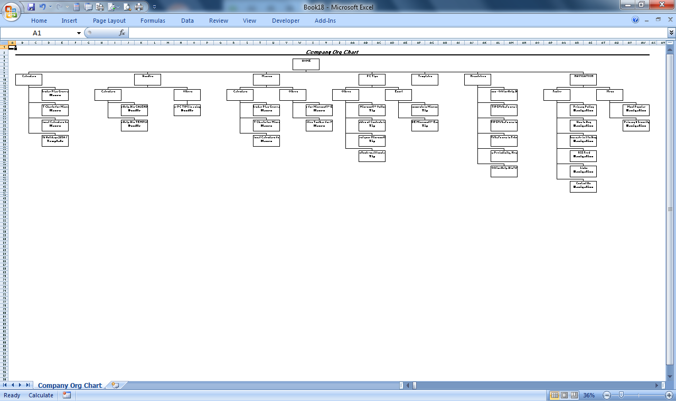The height and width of the screenshot is (401, 676).
Task: Undo the last action in the toolbar
Action: (42, 7)
